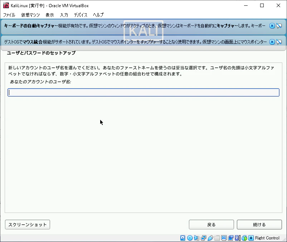
Task: Minimize the VirtualBox window
Action: click(246, 5)
